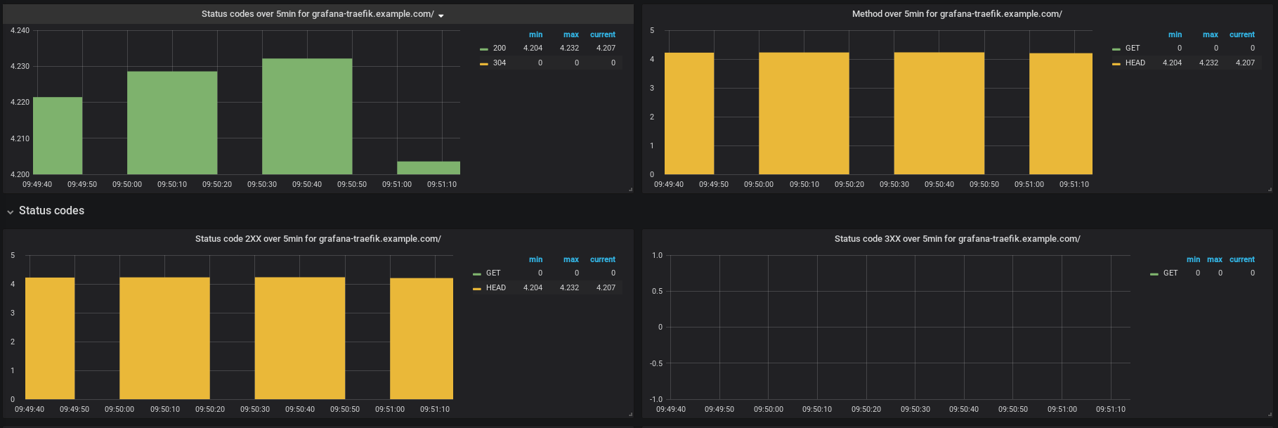Sort the 3XX panel legend by min
The image size is (1278, 428).
coord(1194,259)
